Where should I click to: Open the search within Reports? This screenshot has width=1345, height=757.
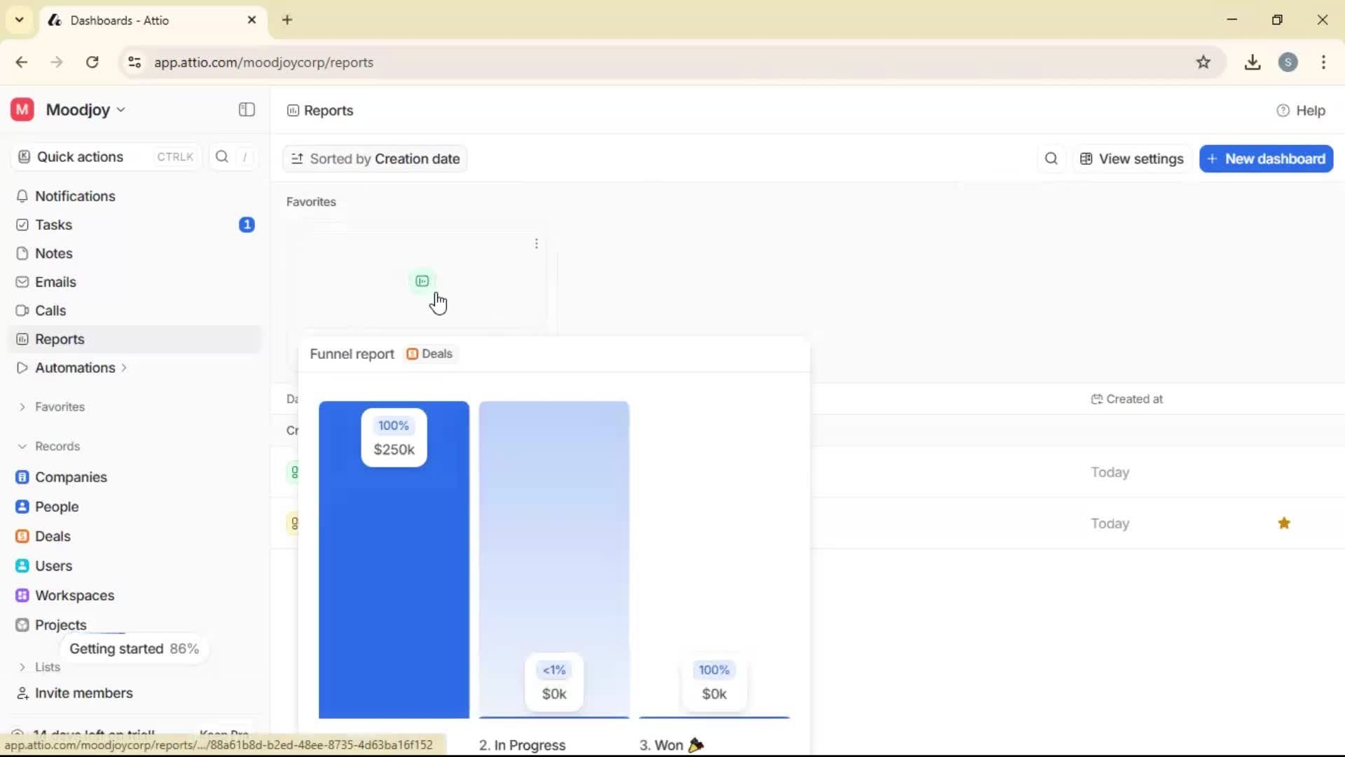[x=1051, y=158]
